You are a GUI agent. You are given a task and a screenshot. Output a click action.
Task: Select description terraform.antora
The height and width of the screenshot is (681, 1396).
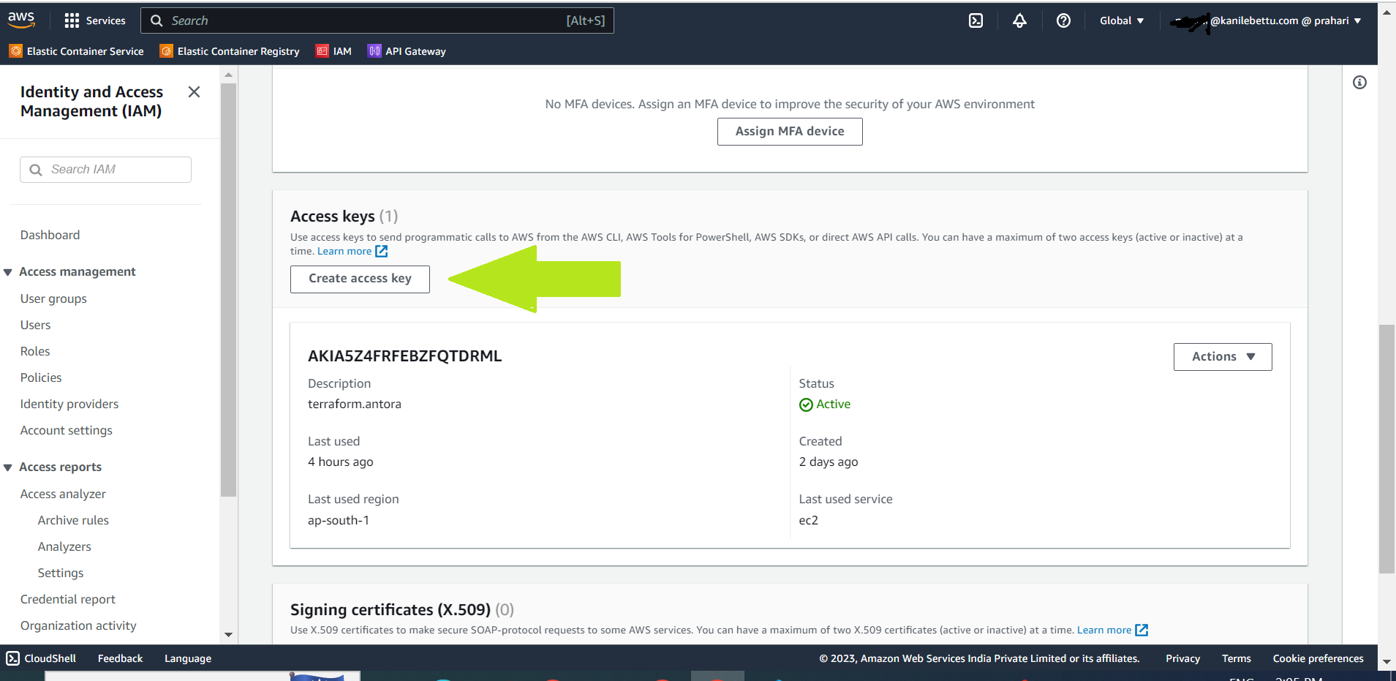pyautogui.click(x=355, y=404)
